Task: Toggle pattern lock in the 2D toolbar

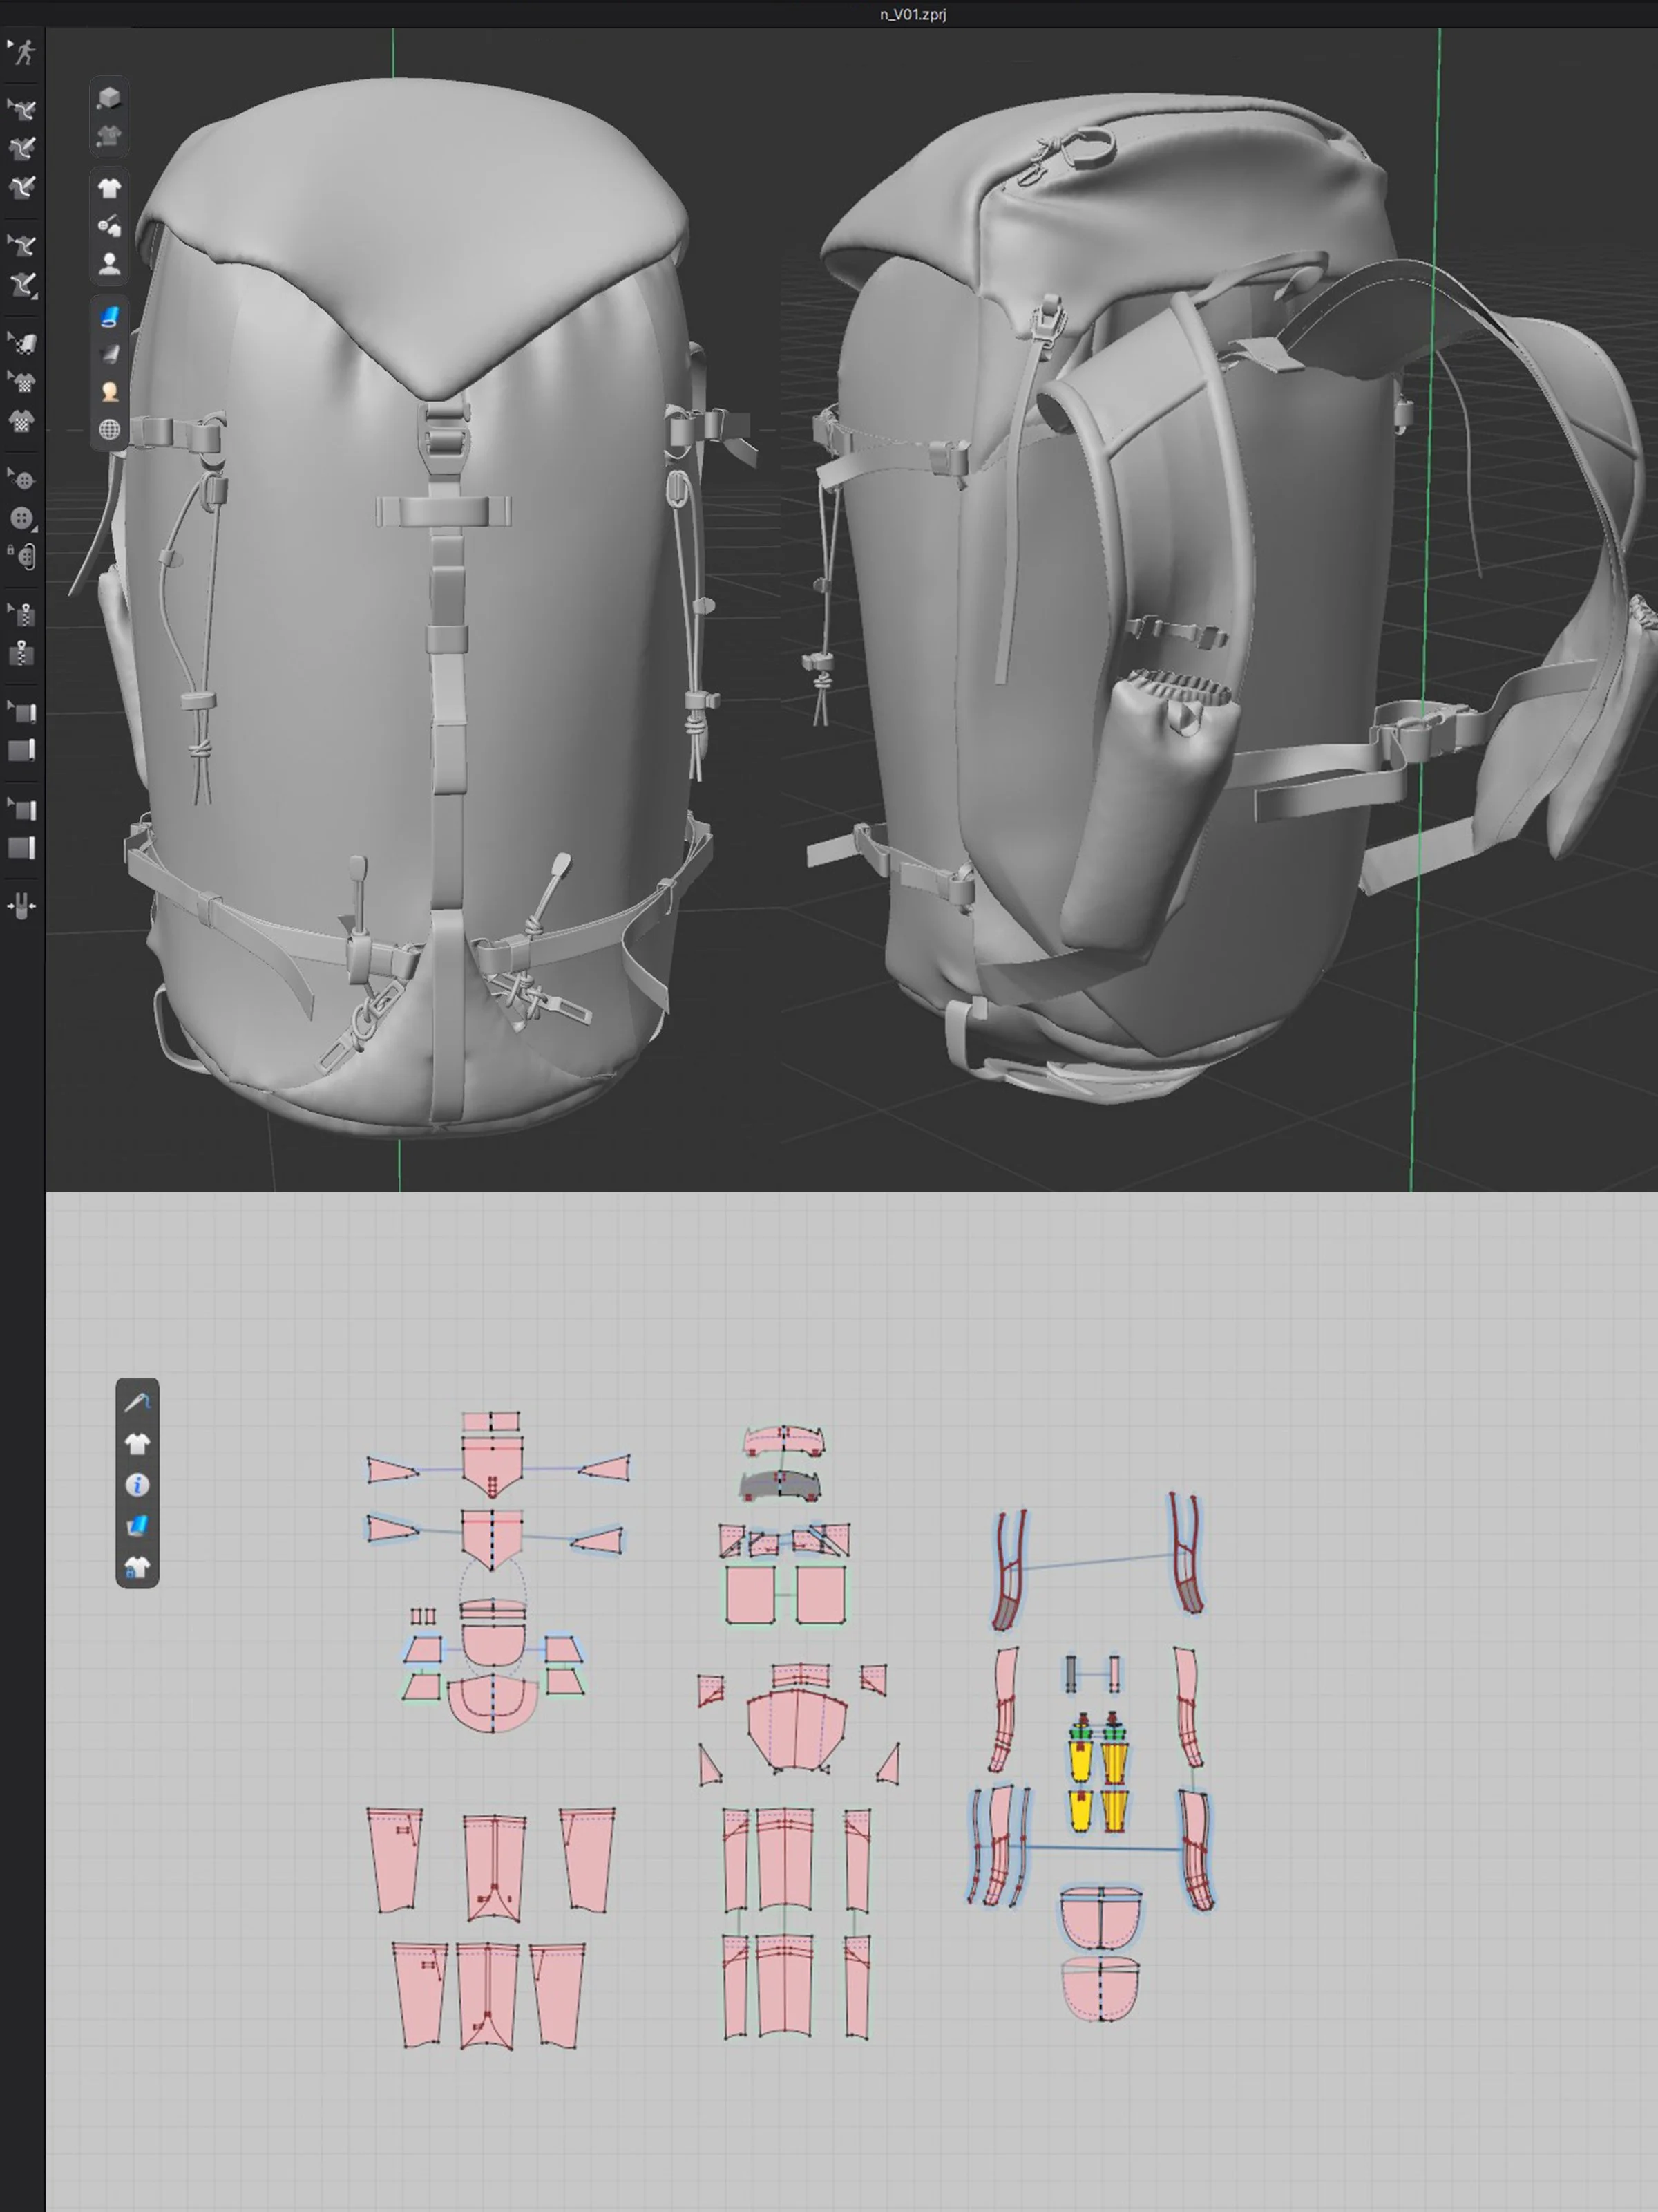Action: pos(138,1569)
